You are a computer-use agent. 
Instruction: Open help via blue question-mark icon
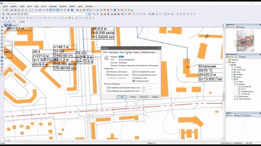72,10
